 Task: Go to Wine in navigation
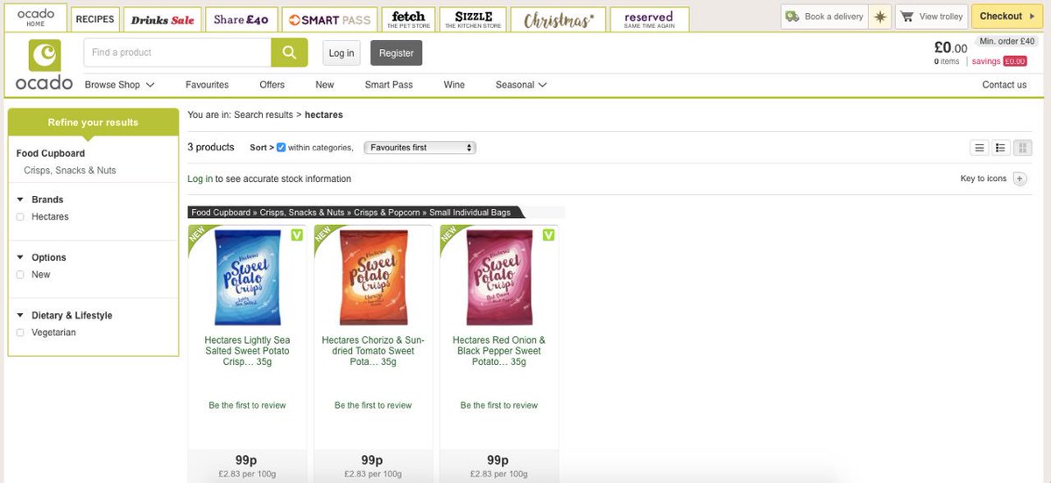pos(455,85)
